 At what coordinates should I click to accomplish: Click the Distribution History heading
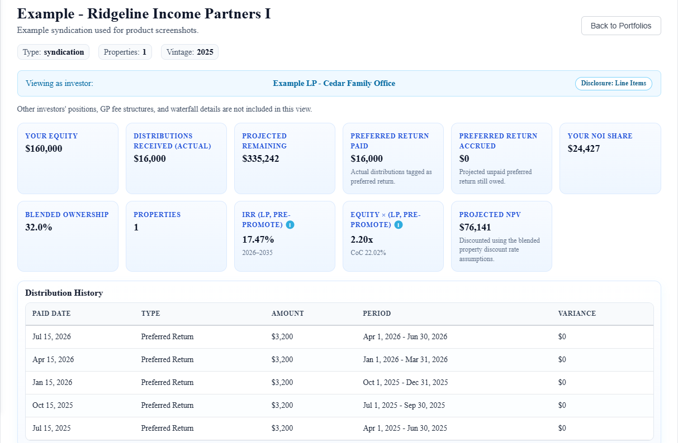(x=64, y=293)
